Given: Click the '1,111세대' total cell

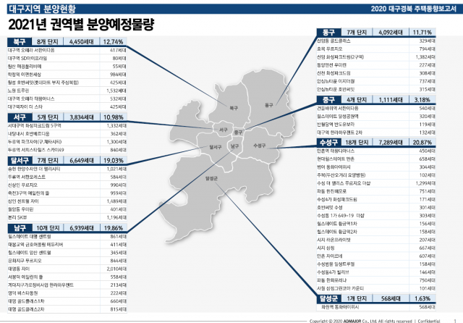Looking at the screenshot, I should click(x=391, y=100).
